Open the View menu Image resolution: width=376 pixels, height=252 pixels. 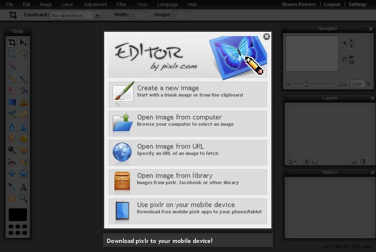click(142, 4)
